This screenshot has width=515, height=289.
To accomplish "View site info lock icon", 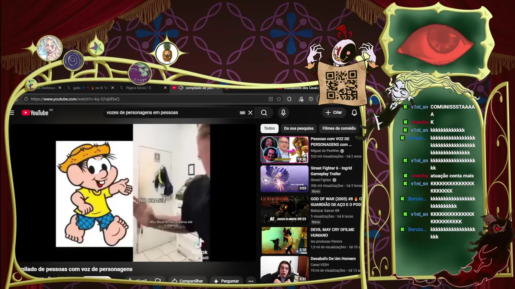I will pyautogui.click(x=26, y=99).
